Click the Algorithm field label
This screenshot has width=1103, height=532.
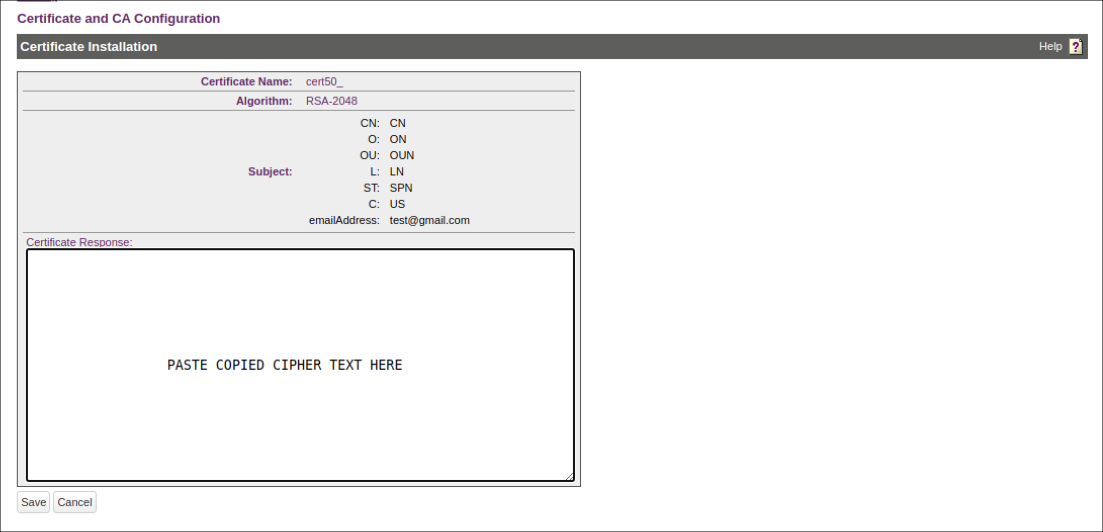point(263,101)
